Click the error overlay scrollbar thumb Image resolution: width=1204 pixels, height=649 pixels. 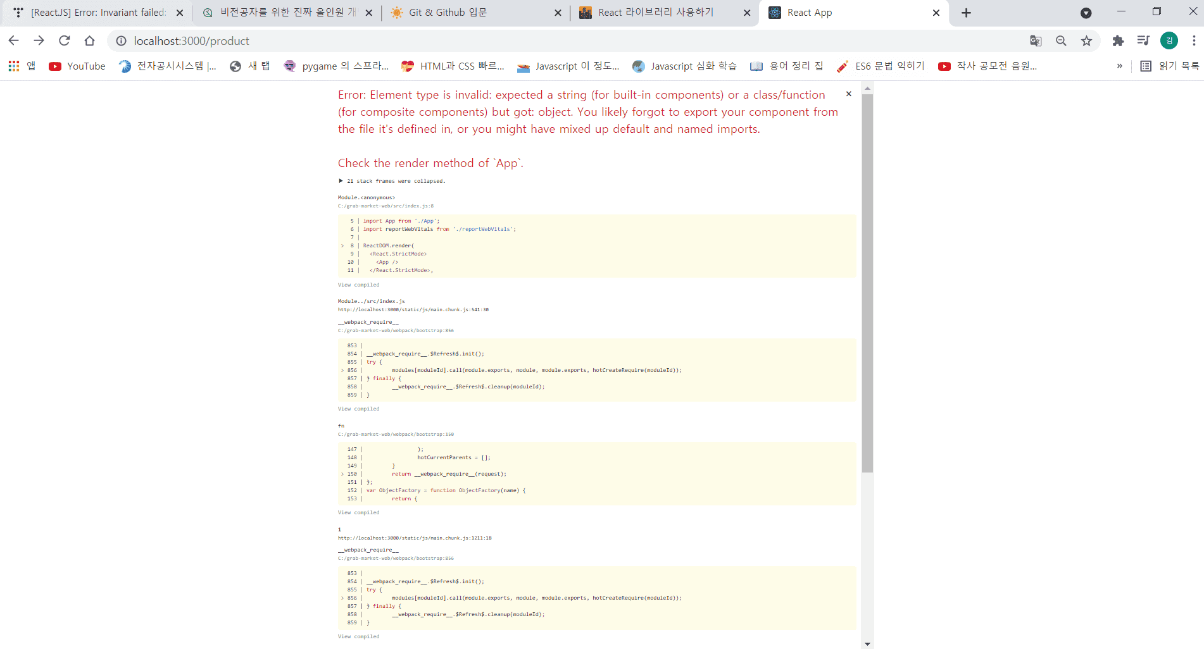(x=867, y=283)
